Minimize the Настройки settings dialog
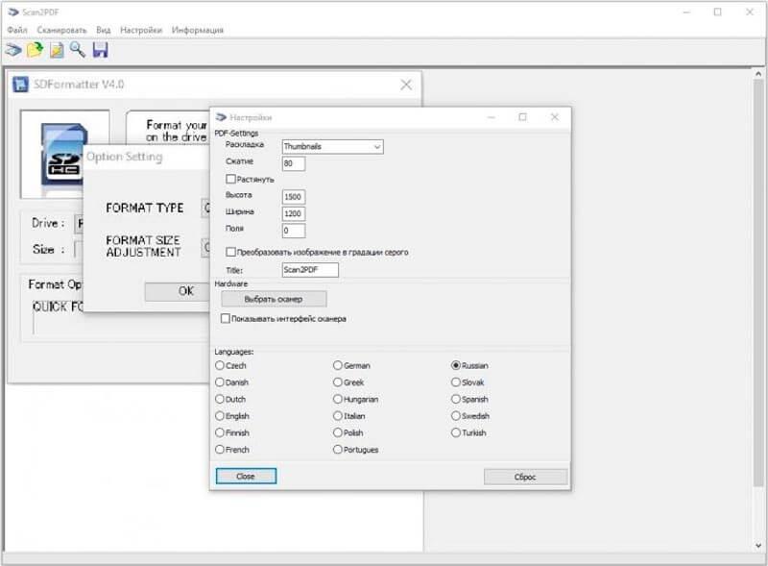This screenshot has width=768, height=566. pyautogui.click(x=492, y=117)
